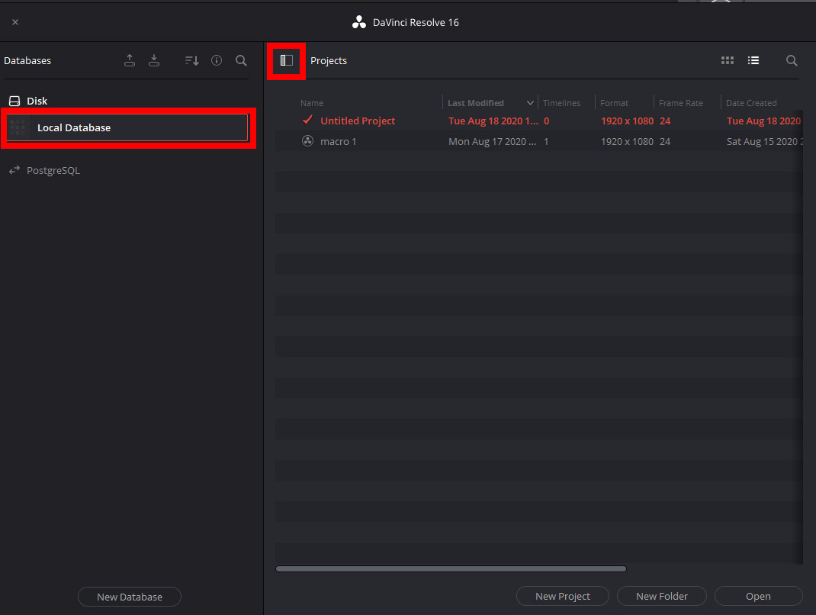Viewport: 816px width, 615px height.
Task: Click the red checkmark on Untitled Project
Action: tap(307, 120)
